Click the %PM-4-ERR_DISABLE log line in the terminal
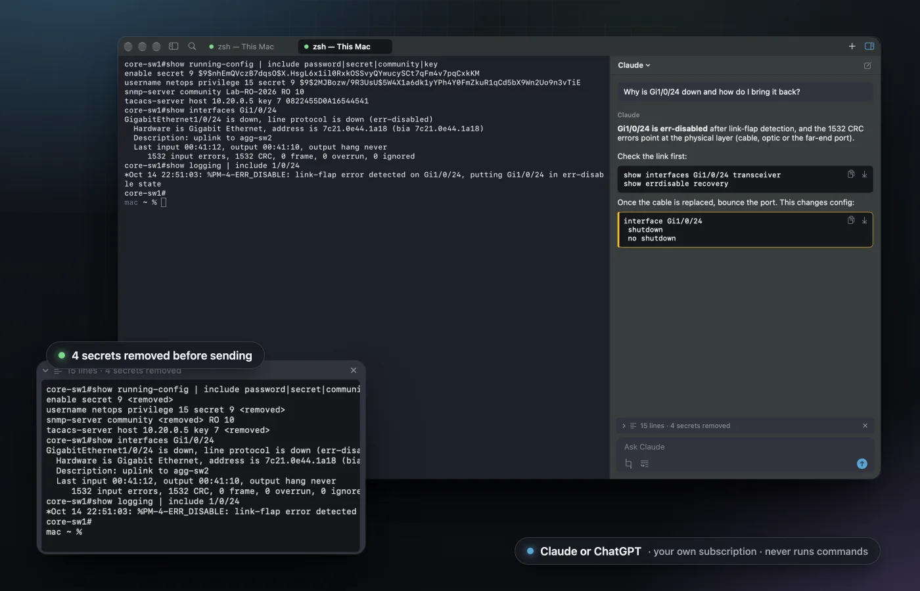The image size is (920, 591). 364,179
